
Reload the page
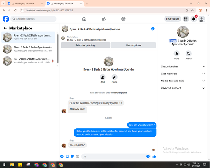[x=16, y=10]
